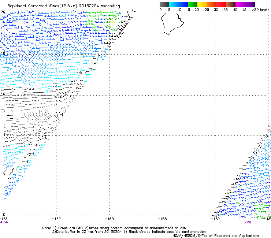271x238 pixels.
Task: Click the purple time stamp '4:54'
Action: (4, 222)
